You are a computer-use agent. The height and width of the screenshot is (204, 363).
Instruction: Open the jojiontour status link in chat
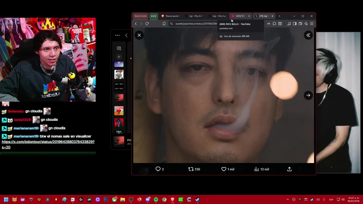coord(48,144)
